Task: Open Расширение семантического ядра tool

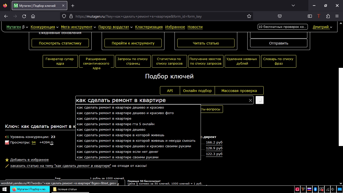Action: point(97,61)
